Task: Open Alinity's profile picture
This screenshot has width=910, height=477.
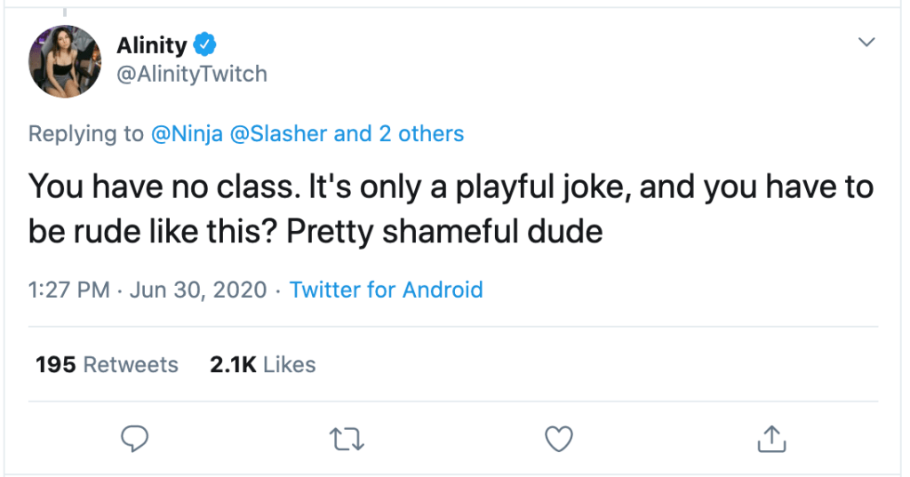Action: coord(64,61)
